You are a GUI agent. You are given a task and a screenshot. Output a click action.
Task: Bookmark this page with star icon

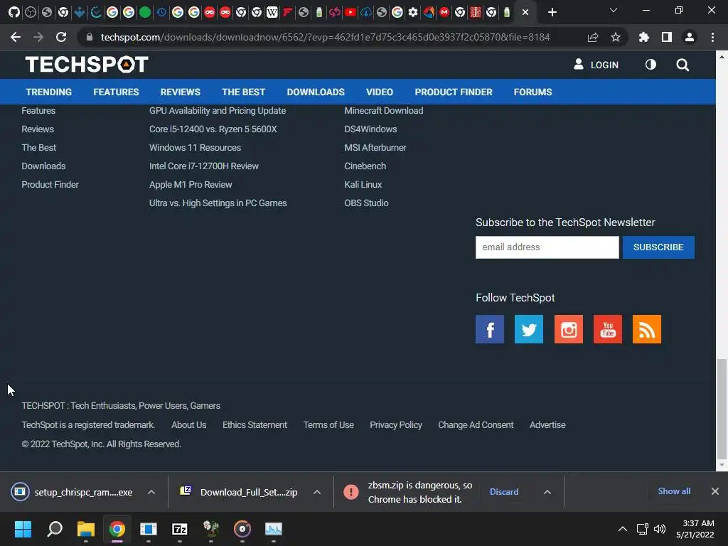click(616, 37)
